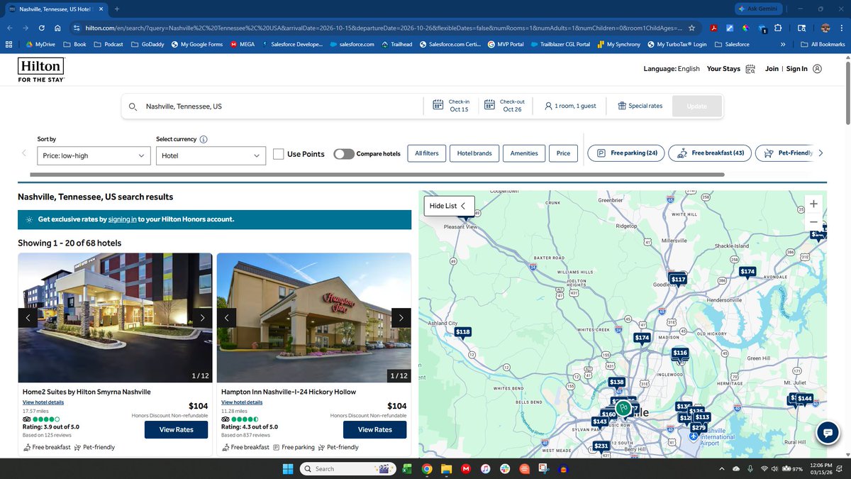
Task: Open a new browser tab
Action: coord(116,9)
